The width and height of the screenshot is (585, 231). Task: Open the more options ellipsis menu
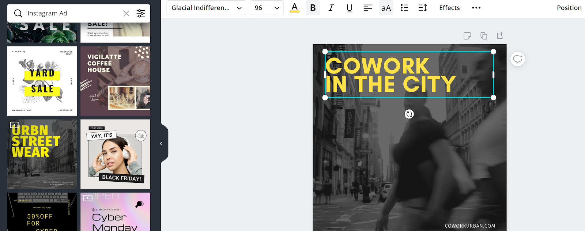(x=476, y=8)
